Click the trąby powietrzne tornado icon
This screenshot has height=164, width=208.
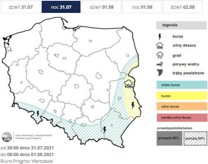[x=160, y=73]
